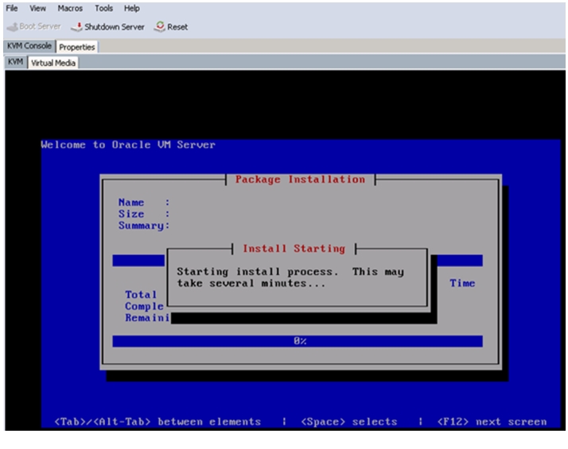This screenshot has height=449, width=568.
Task: Click the 'Size' field label
Action: 131,214
